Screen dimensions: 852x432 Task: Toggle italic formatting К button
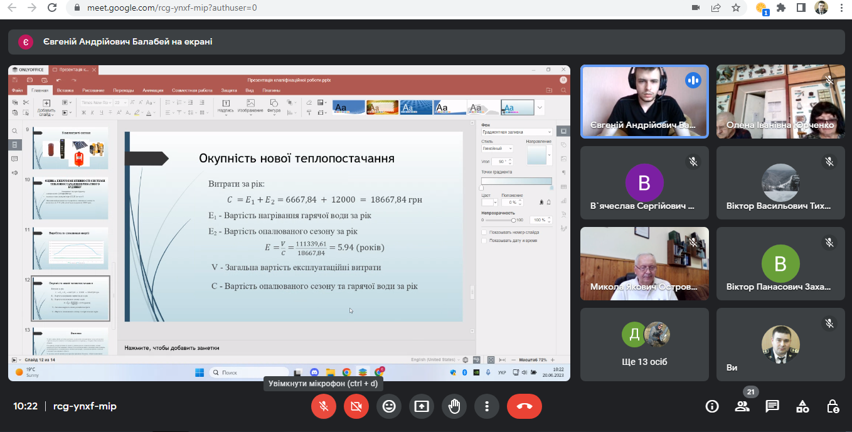pos(92,113)
